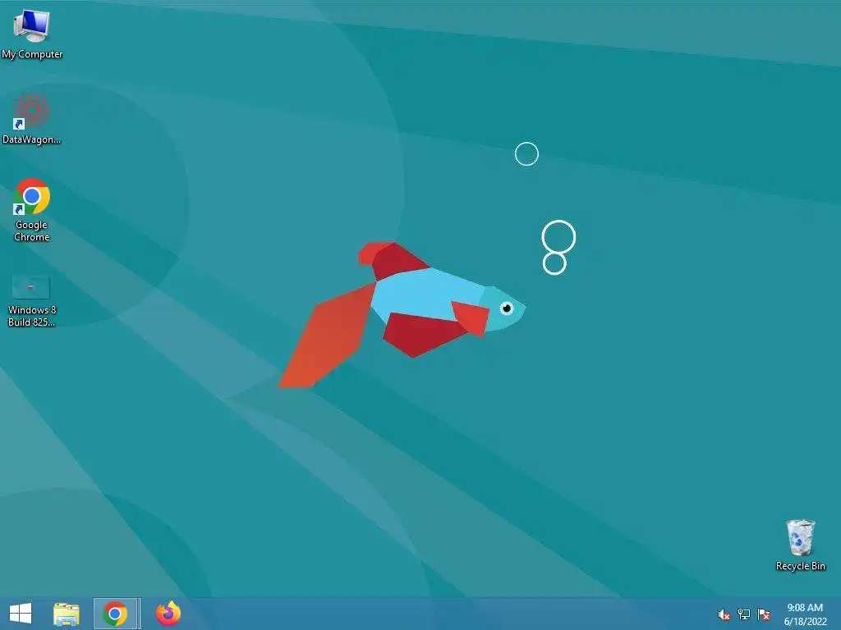The height and width of the screenshot is (630, 841).
Task: Open the Action Center flag icon
Action: [764, 614]
